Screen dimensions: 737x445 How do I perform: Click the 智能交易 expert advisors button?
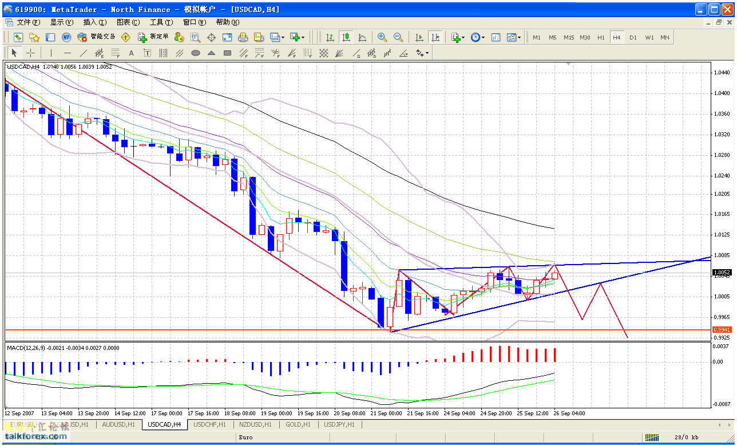point(96,37)
